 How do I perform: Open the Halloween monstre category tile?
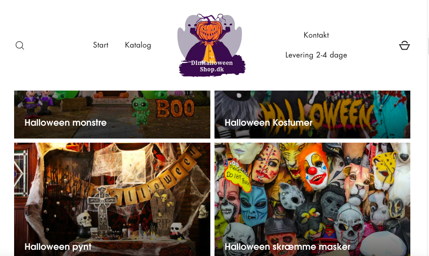(112, 115)
